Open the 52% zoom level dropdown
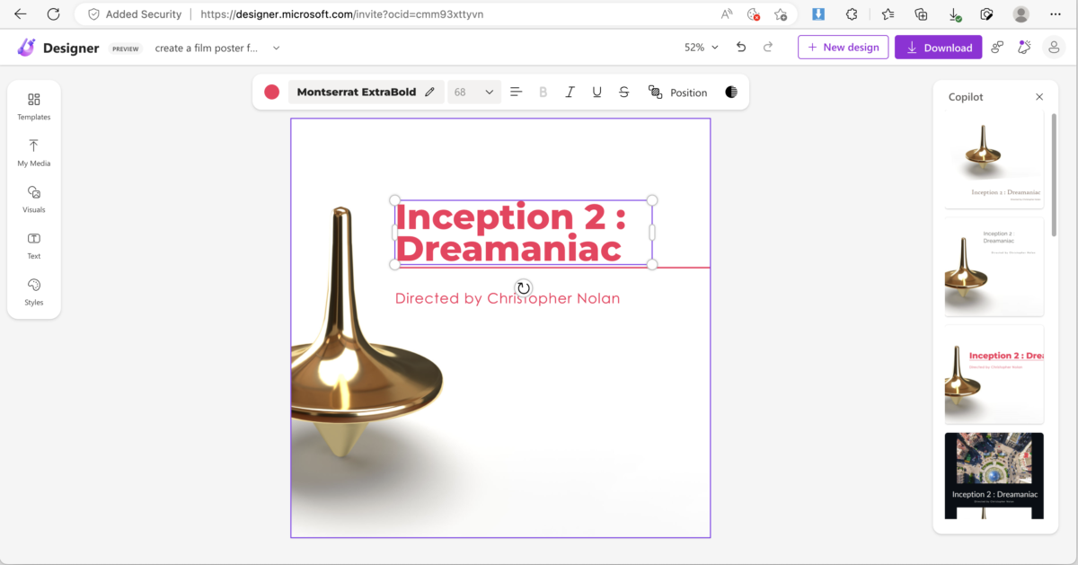 (x=701, y=48)
